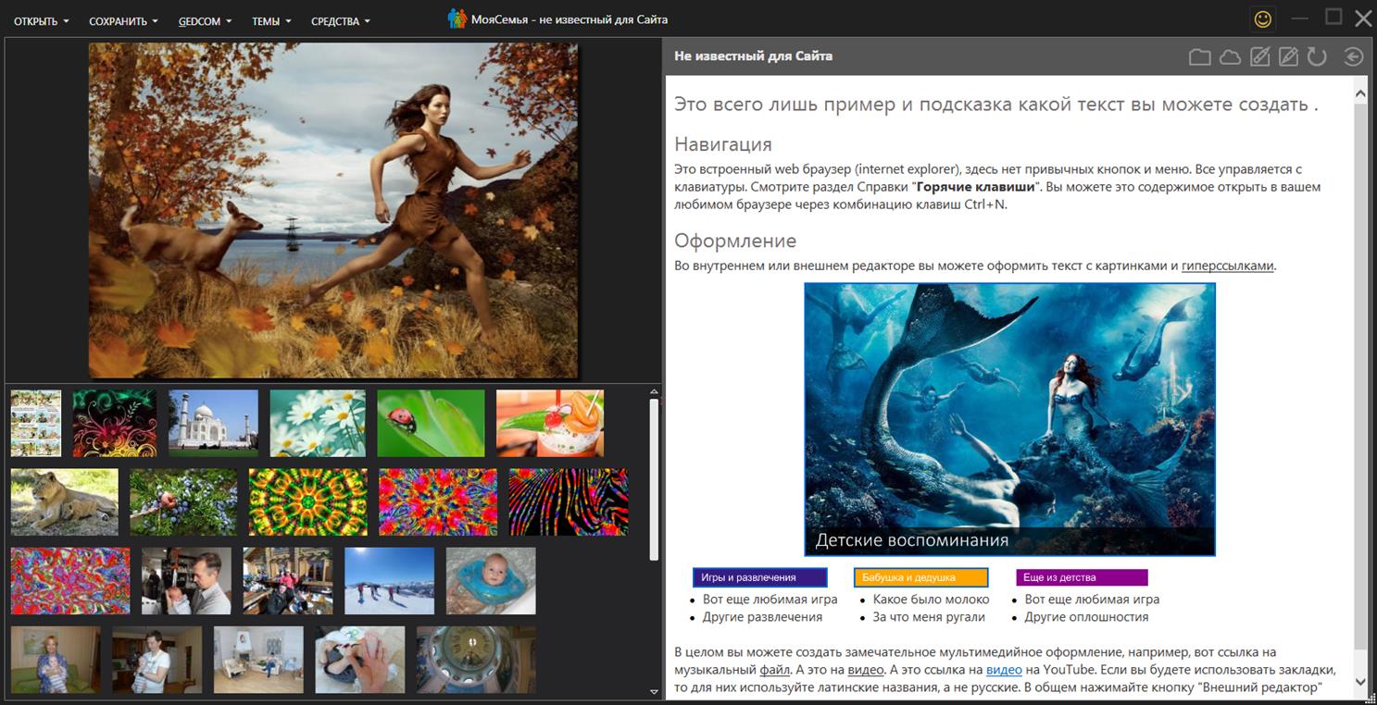Click the MyFamily app logo in the title bar

(457, 19)
